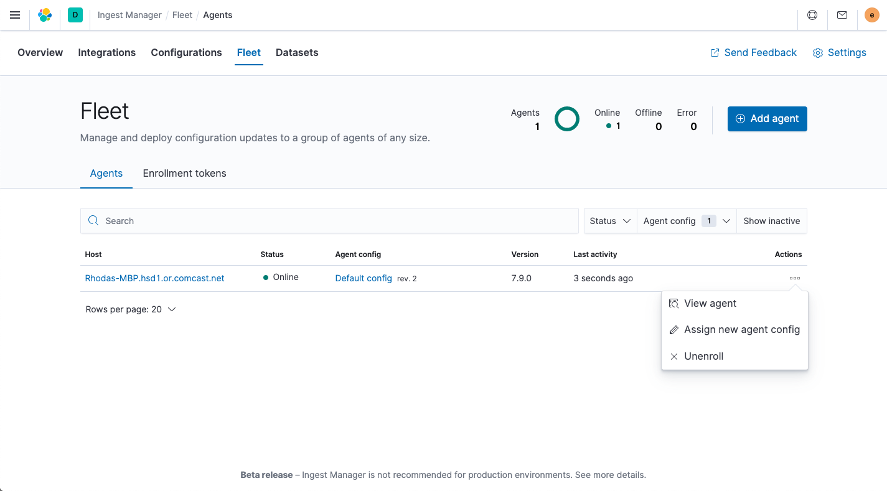Select the agents status donut chart
The image size is (887, 491).
click(567, 119)
